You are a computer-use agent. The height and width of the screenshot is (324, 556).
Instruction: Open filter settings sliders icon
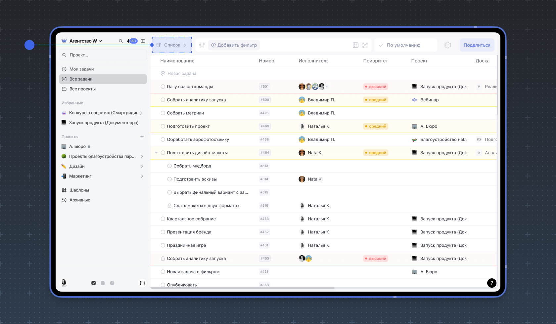[202, 45]
